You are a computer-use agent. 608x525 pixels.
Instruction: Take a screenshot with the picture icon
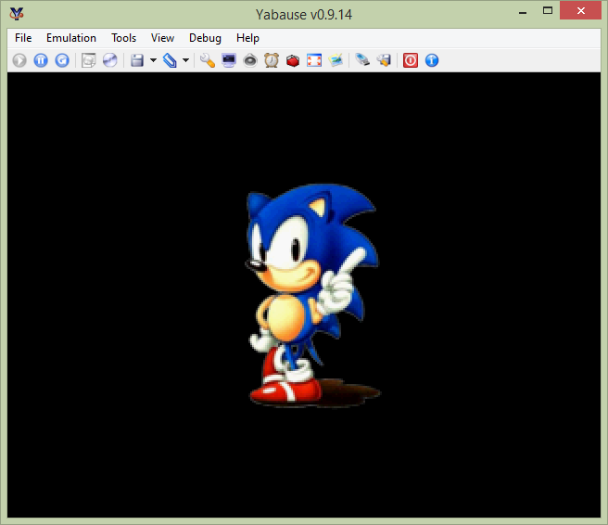pos(336,60)
